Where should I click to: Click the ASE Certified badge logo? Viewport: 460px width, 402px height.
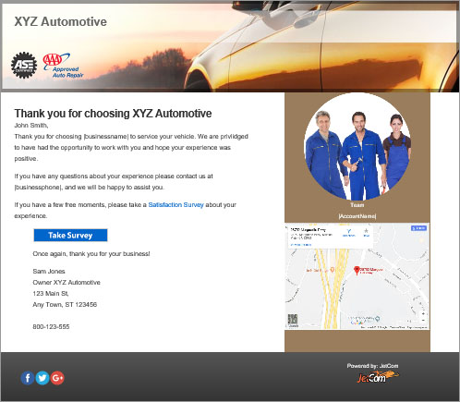[x=24, y=66]
